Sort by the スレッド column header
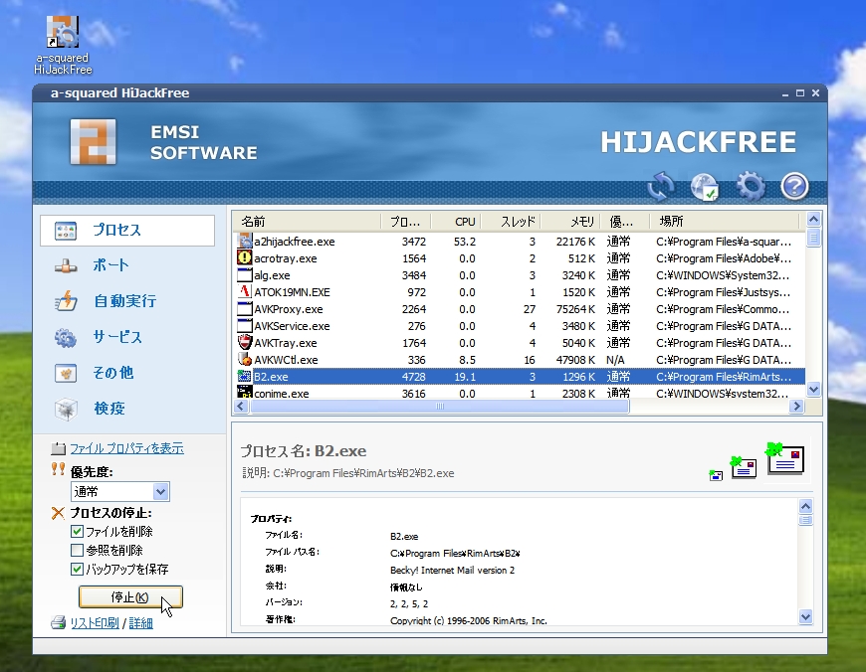The height and width of the screenshot is (672, 866). click(x=511, y=222)
